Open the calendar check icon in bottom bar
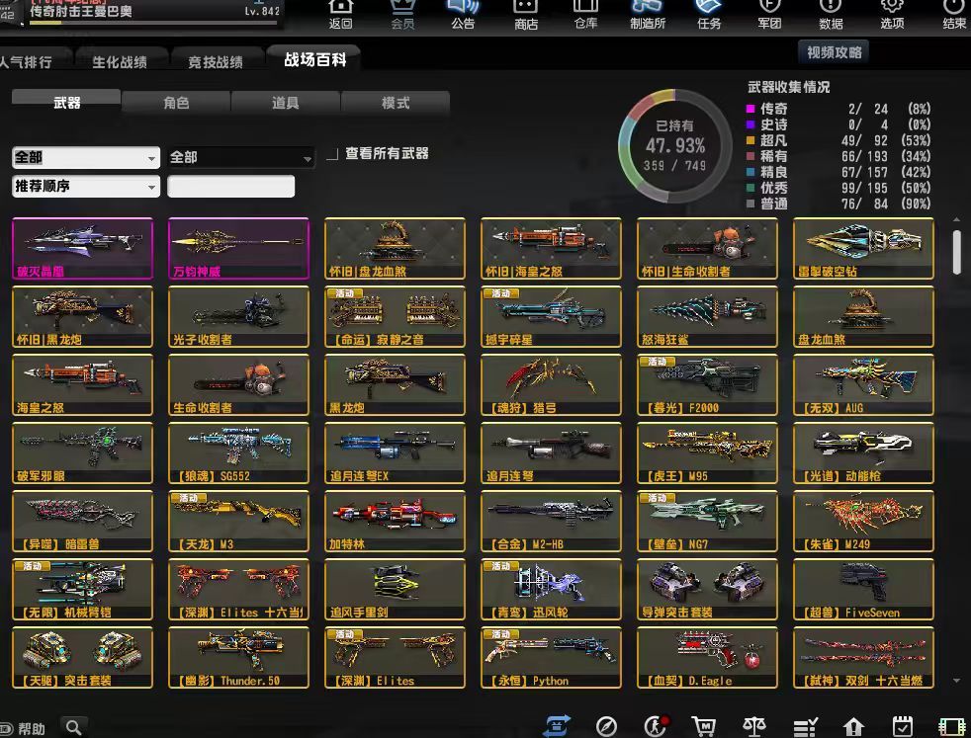The width and height of the screenshot is (971, 738). click(902, 726)
